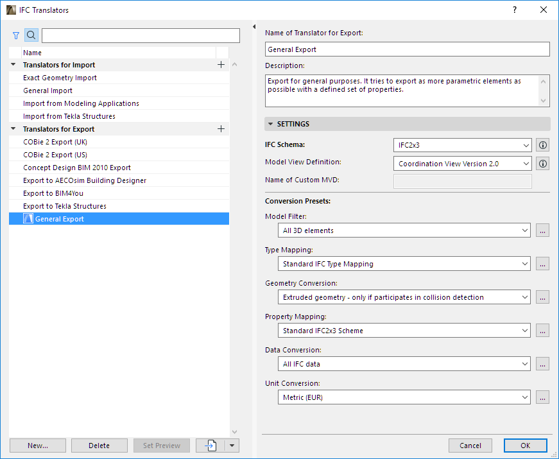Click the import/export translator file icon button
This screenshot has width=559, height=459.
211,446
